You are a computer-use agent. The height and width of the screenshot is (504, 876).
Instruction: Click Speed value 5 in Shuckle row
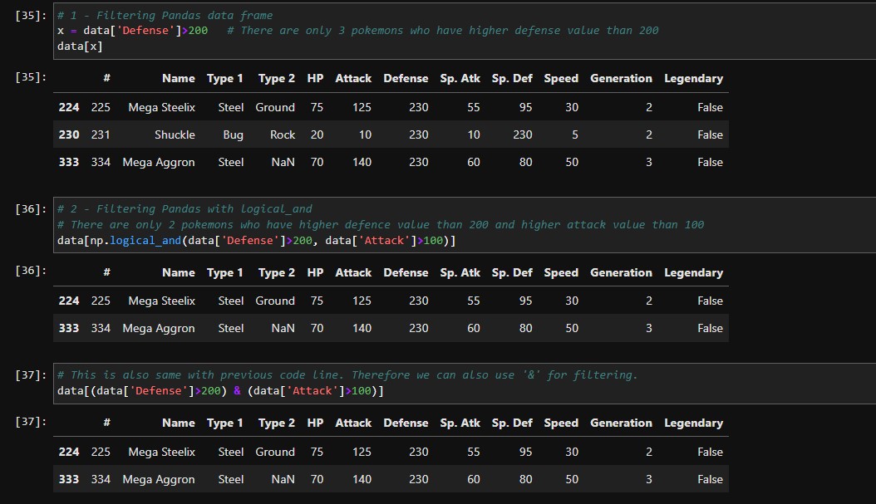tap(574, 135)
